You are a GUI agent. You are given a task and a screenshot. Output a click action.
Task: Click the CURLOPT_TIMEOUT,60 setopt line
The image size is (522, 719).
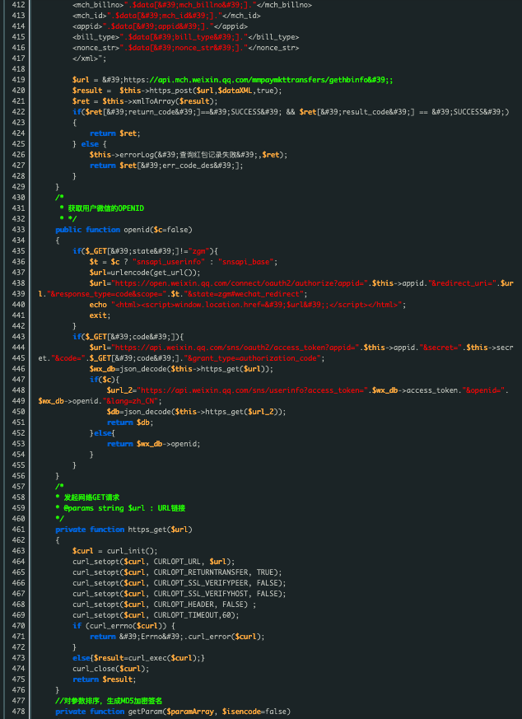156,615
